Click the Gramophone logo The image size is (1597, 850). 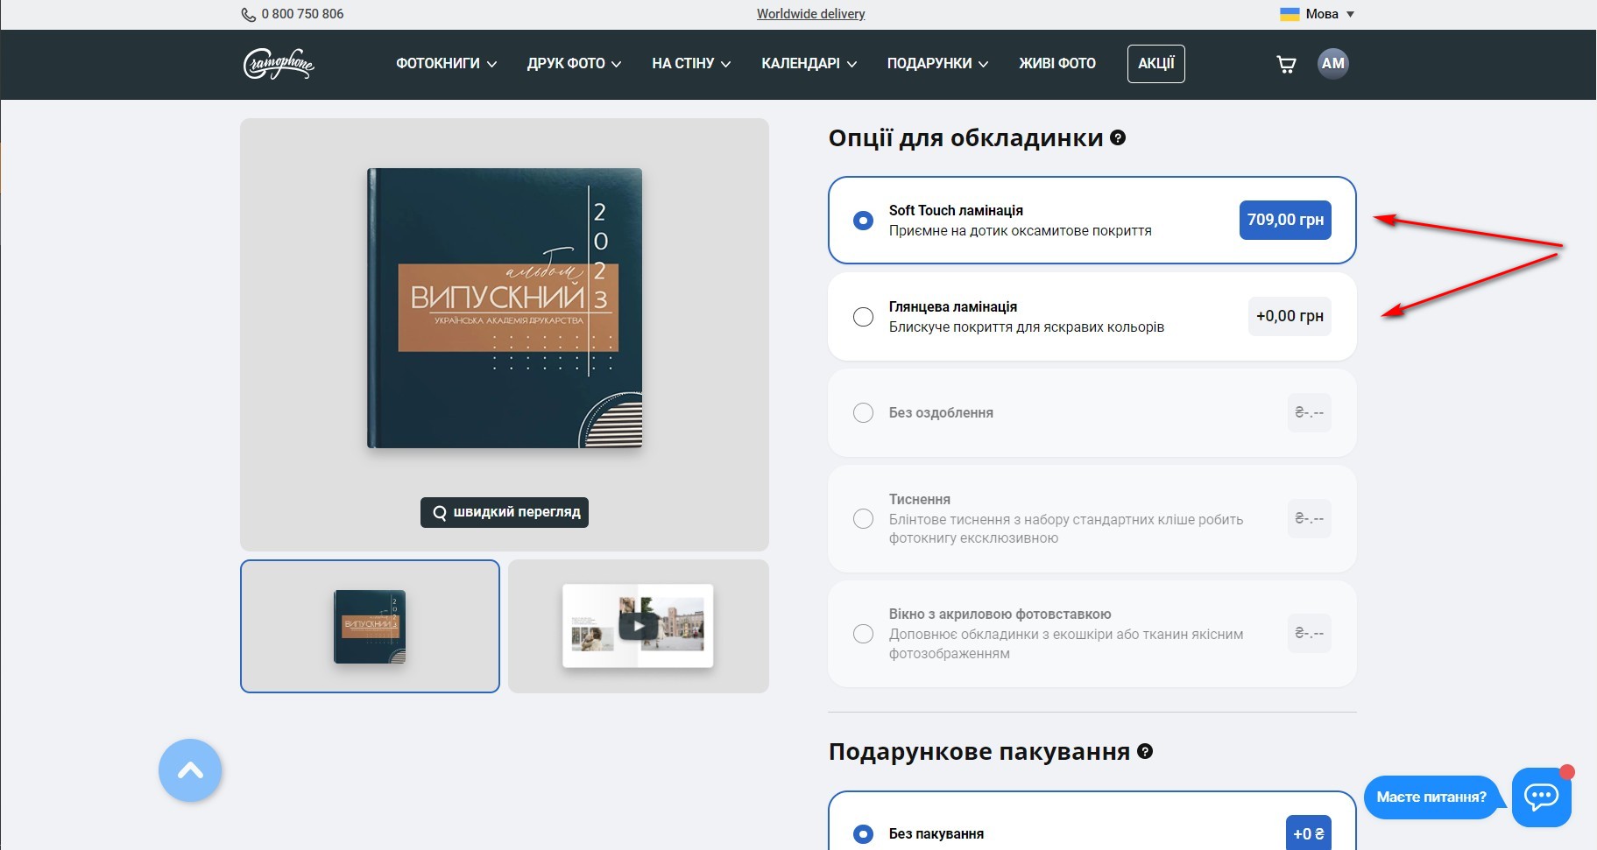pos(279,64)
